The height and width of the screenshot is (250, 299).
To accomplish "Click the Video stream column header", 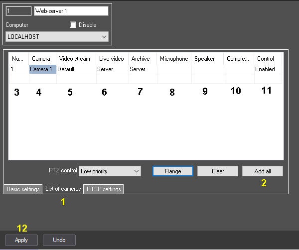I will (x=76, y=59).
